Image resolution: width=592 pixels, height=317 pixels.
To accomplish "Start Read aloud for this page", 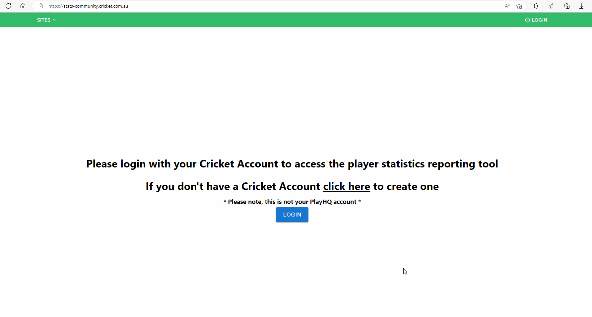I will point(507,6).
